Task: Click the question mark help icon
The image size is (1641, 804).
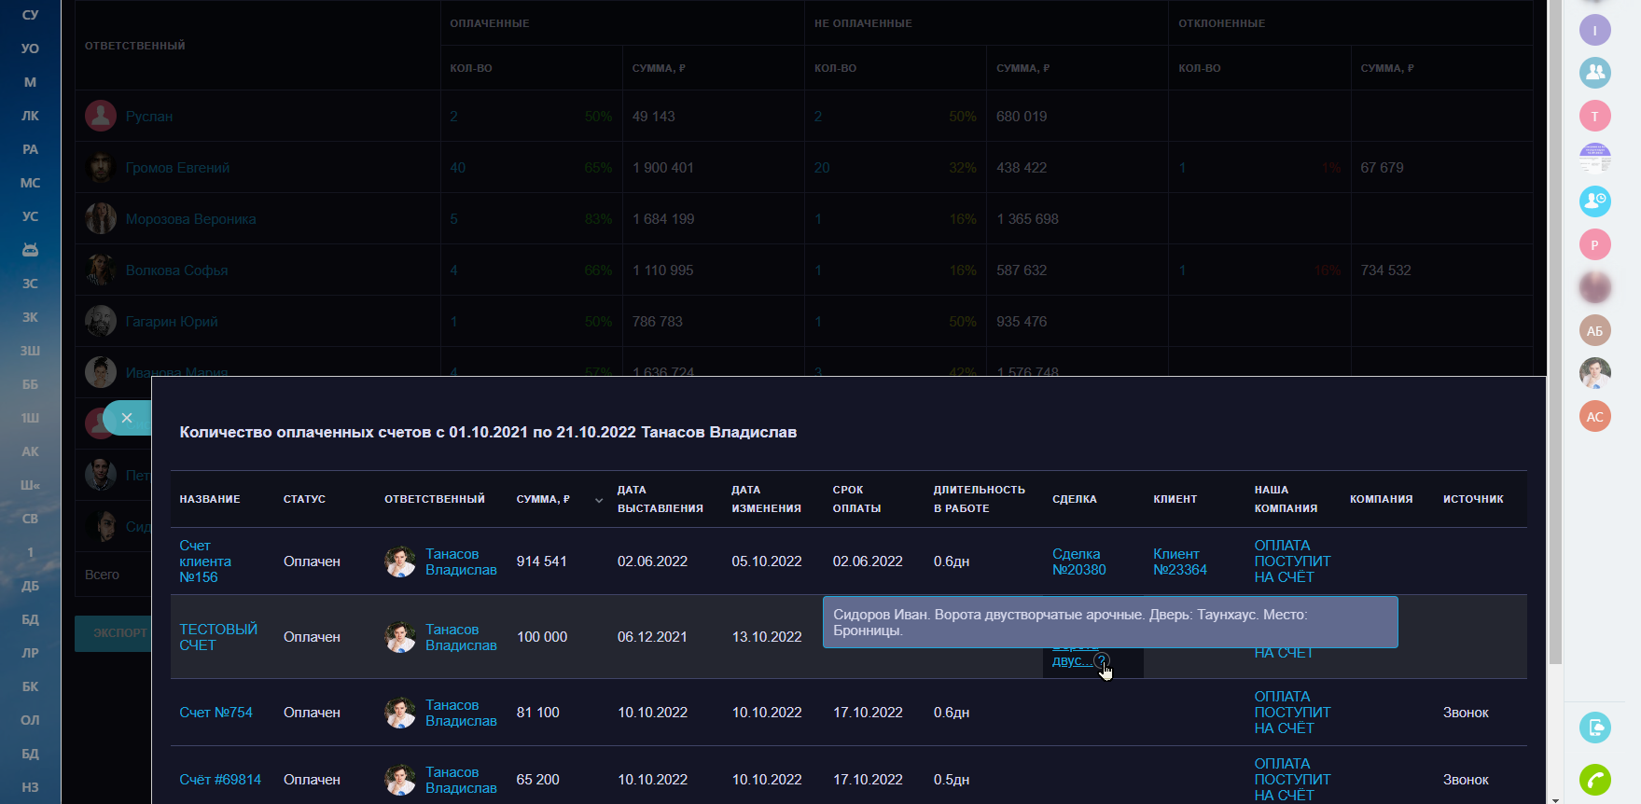Action: pyautogui.click(x=1101, y=660)
